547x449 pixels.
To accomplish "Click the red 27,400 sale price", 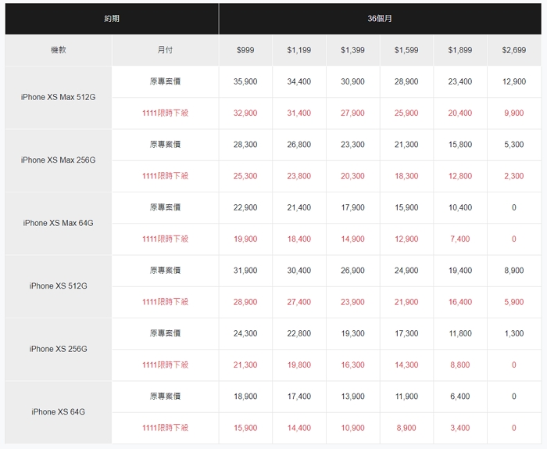I will [x=299, y=302].
